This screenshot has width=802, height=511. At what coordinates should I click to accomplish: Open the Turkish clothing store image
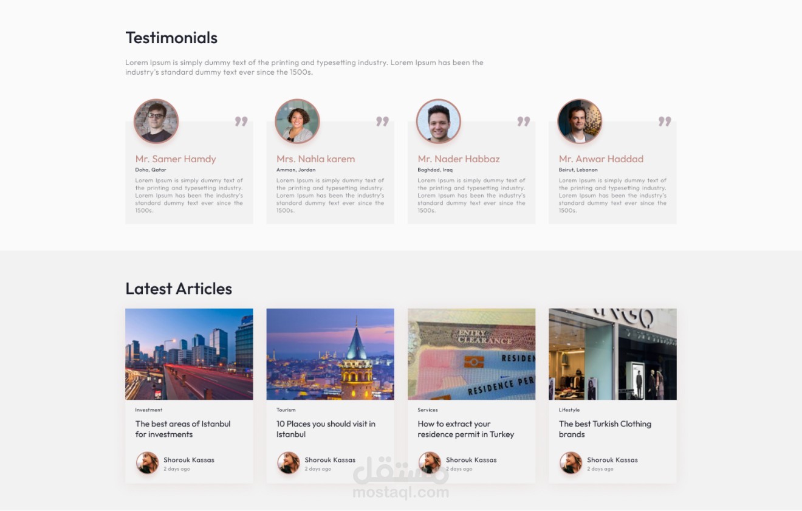(x=612, y=354)
